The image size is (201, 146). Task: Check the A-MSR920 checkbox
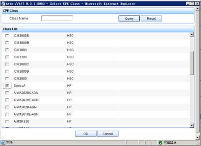point(7,121)
